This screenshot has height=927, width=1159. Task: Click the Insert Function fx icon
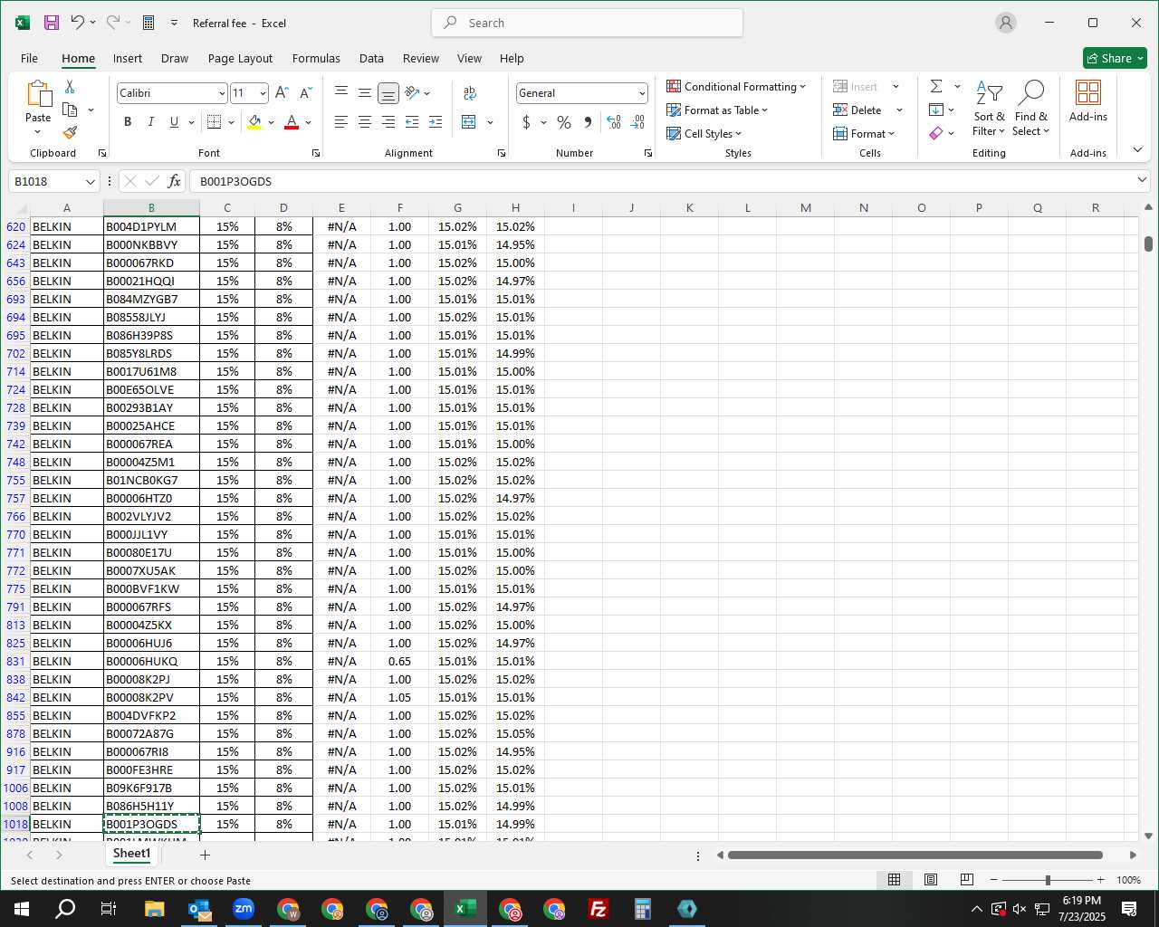point(175,181)
